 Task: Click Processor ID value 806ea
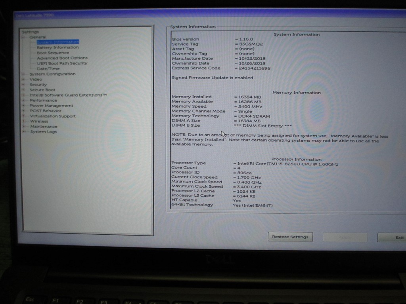click(x=244, y=173)
